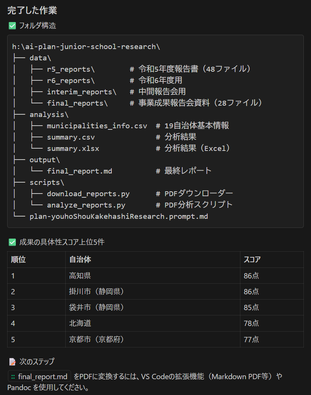311x395 pixels.
Task: Click analyze_reports.py in the tree listing
Action: (86, 205)
